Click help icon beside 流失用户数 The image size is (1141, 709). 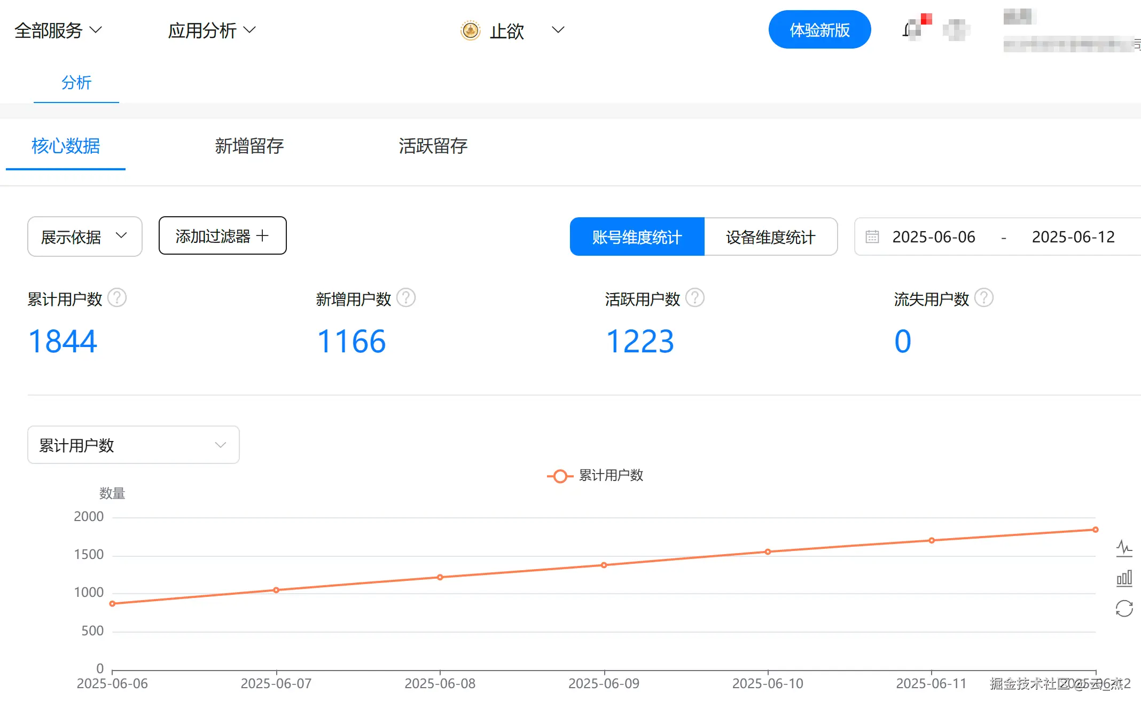click(984, 298)
